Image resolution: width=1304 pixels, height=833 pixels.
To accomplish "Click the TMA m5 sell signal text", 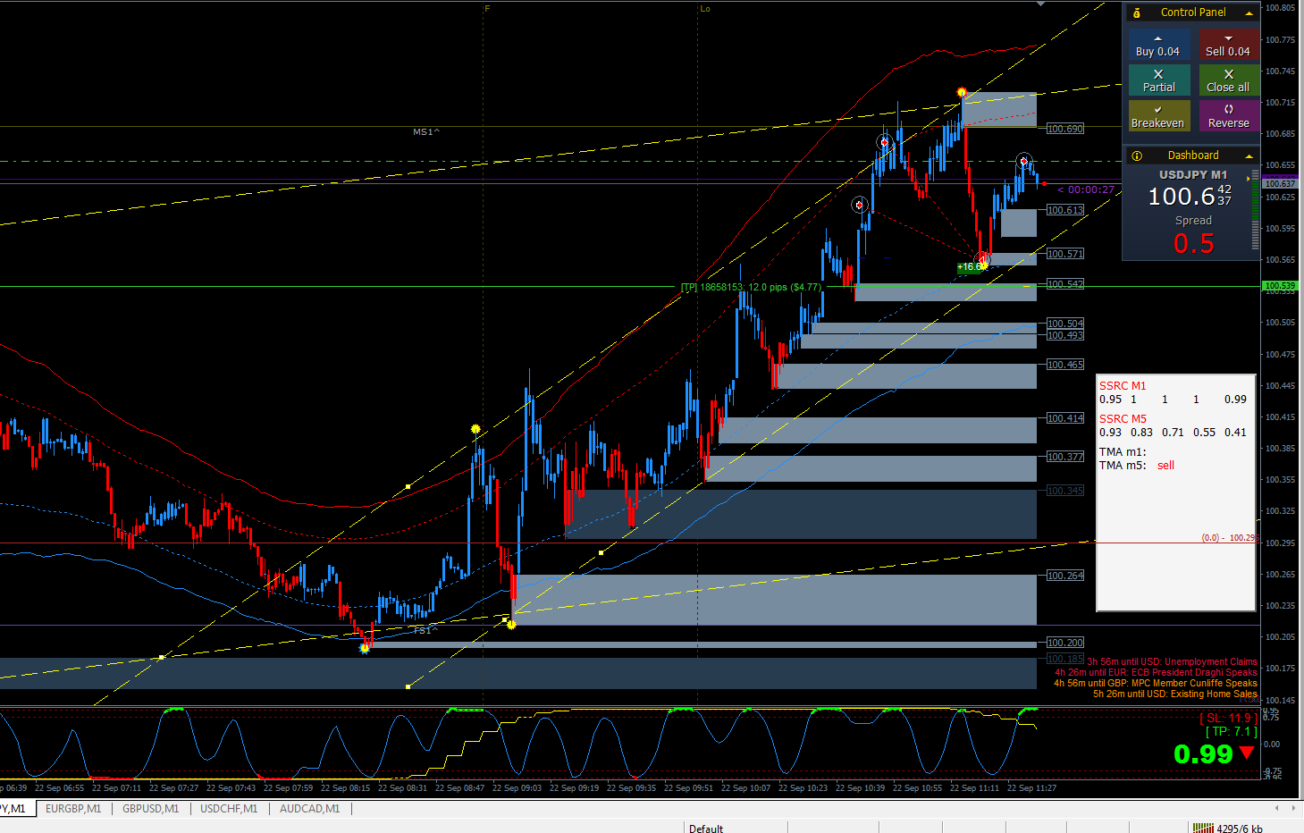I will 1165,466.
